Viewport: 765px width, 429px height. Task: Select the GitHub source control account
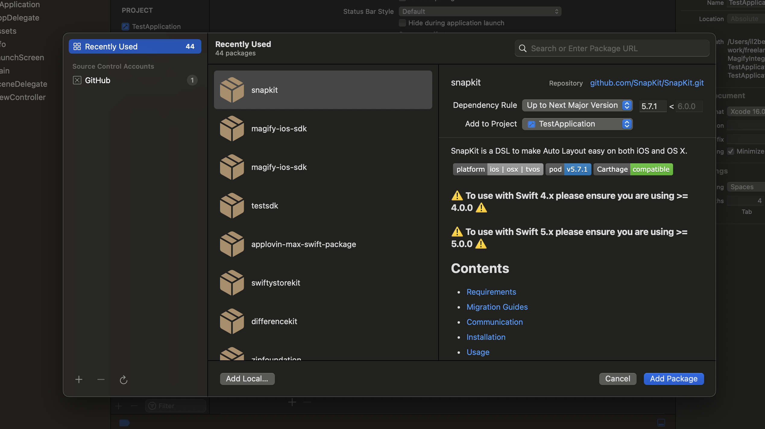click(135, 80)
